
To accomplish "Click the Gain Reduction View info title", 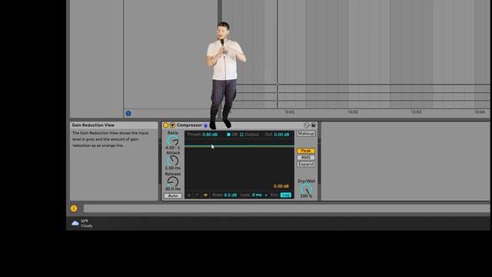I will [93, 125].
